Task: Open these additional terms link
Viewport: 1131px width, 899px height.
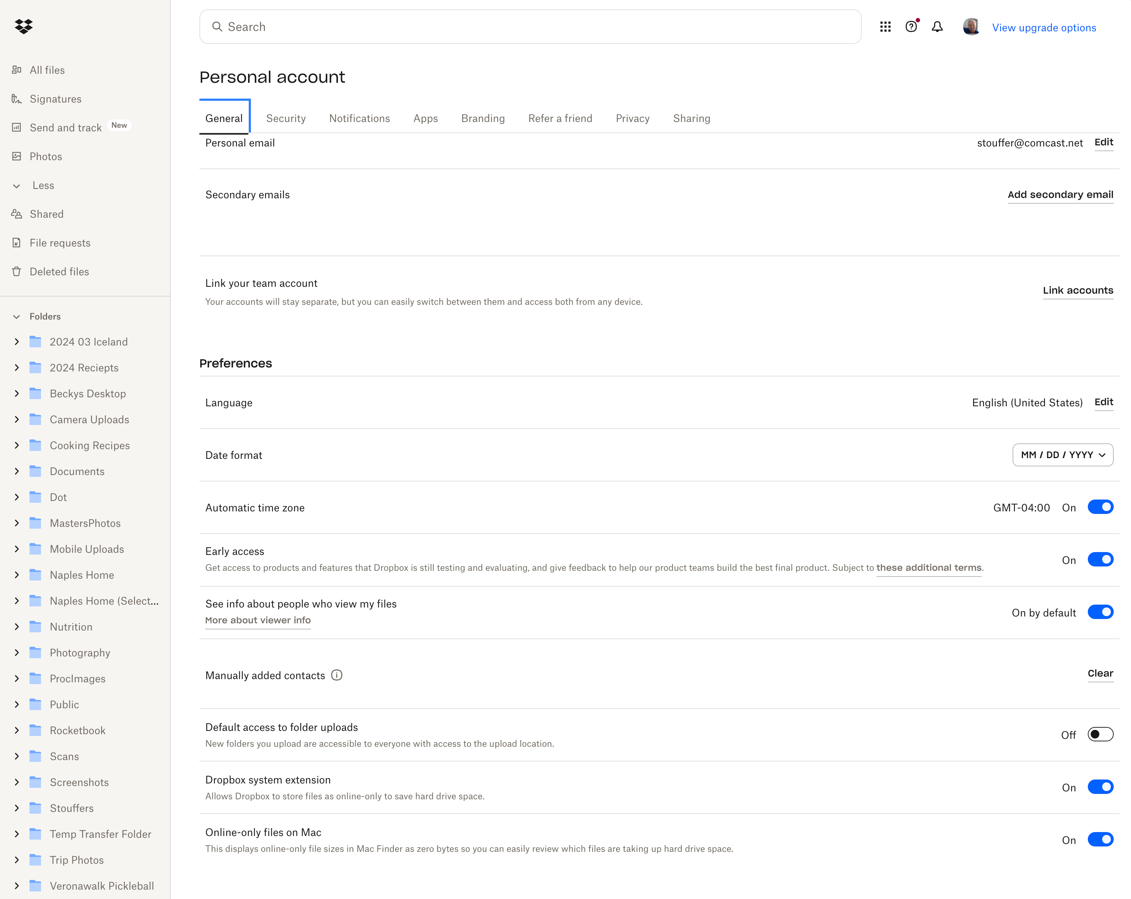Action: click(928, 568)
